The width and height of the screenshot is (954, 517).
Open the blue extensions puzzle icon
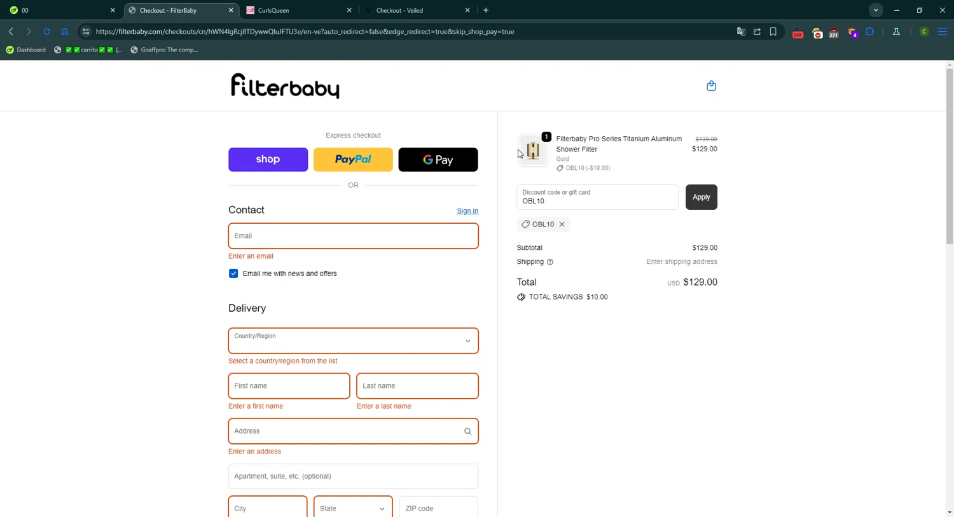870,32
